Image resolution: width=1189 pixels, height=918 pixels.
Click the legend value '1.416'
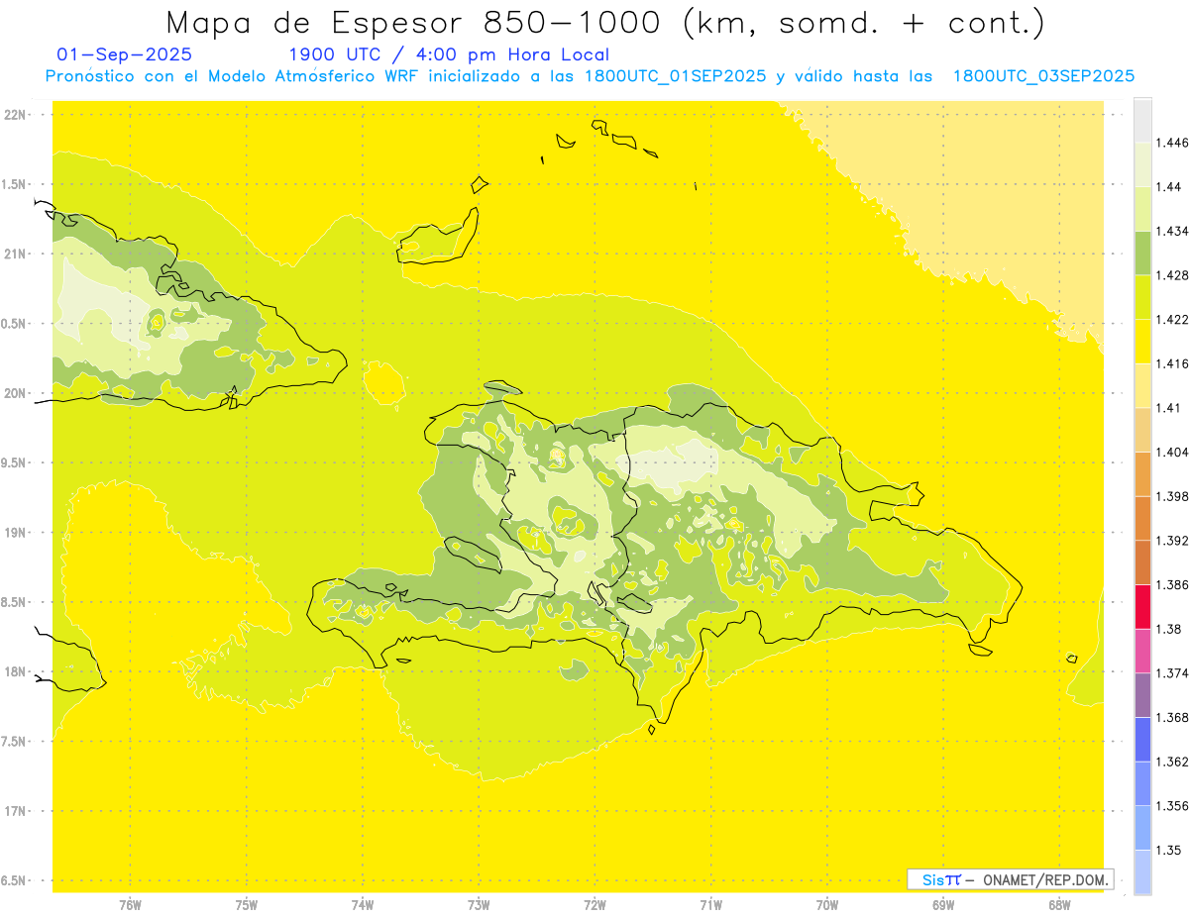point(1172,363)
